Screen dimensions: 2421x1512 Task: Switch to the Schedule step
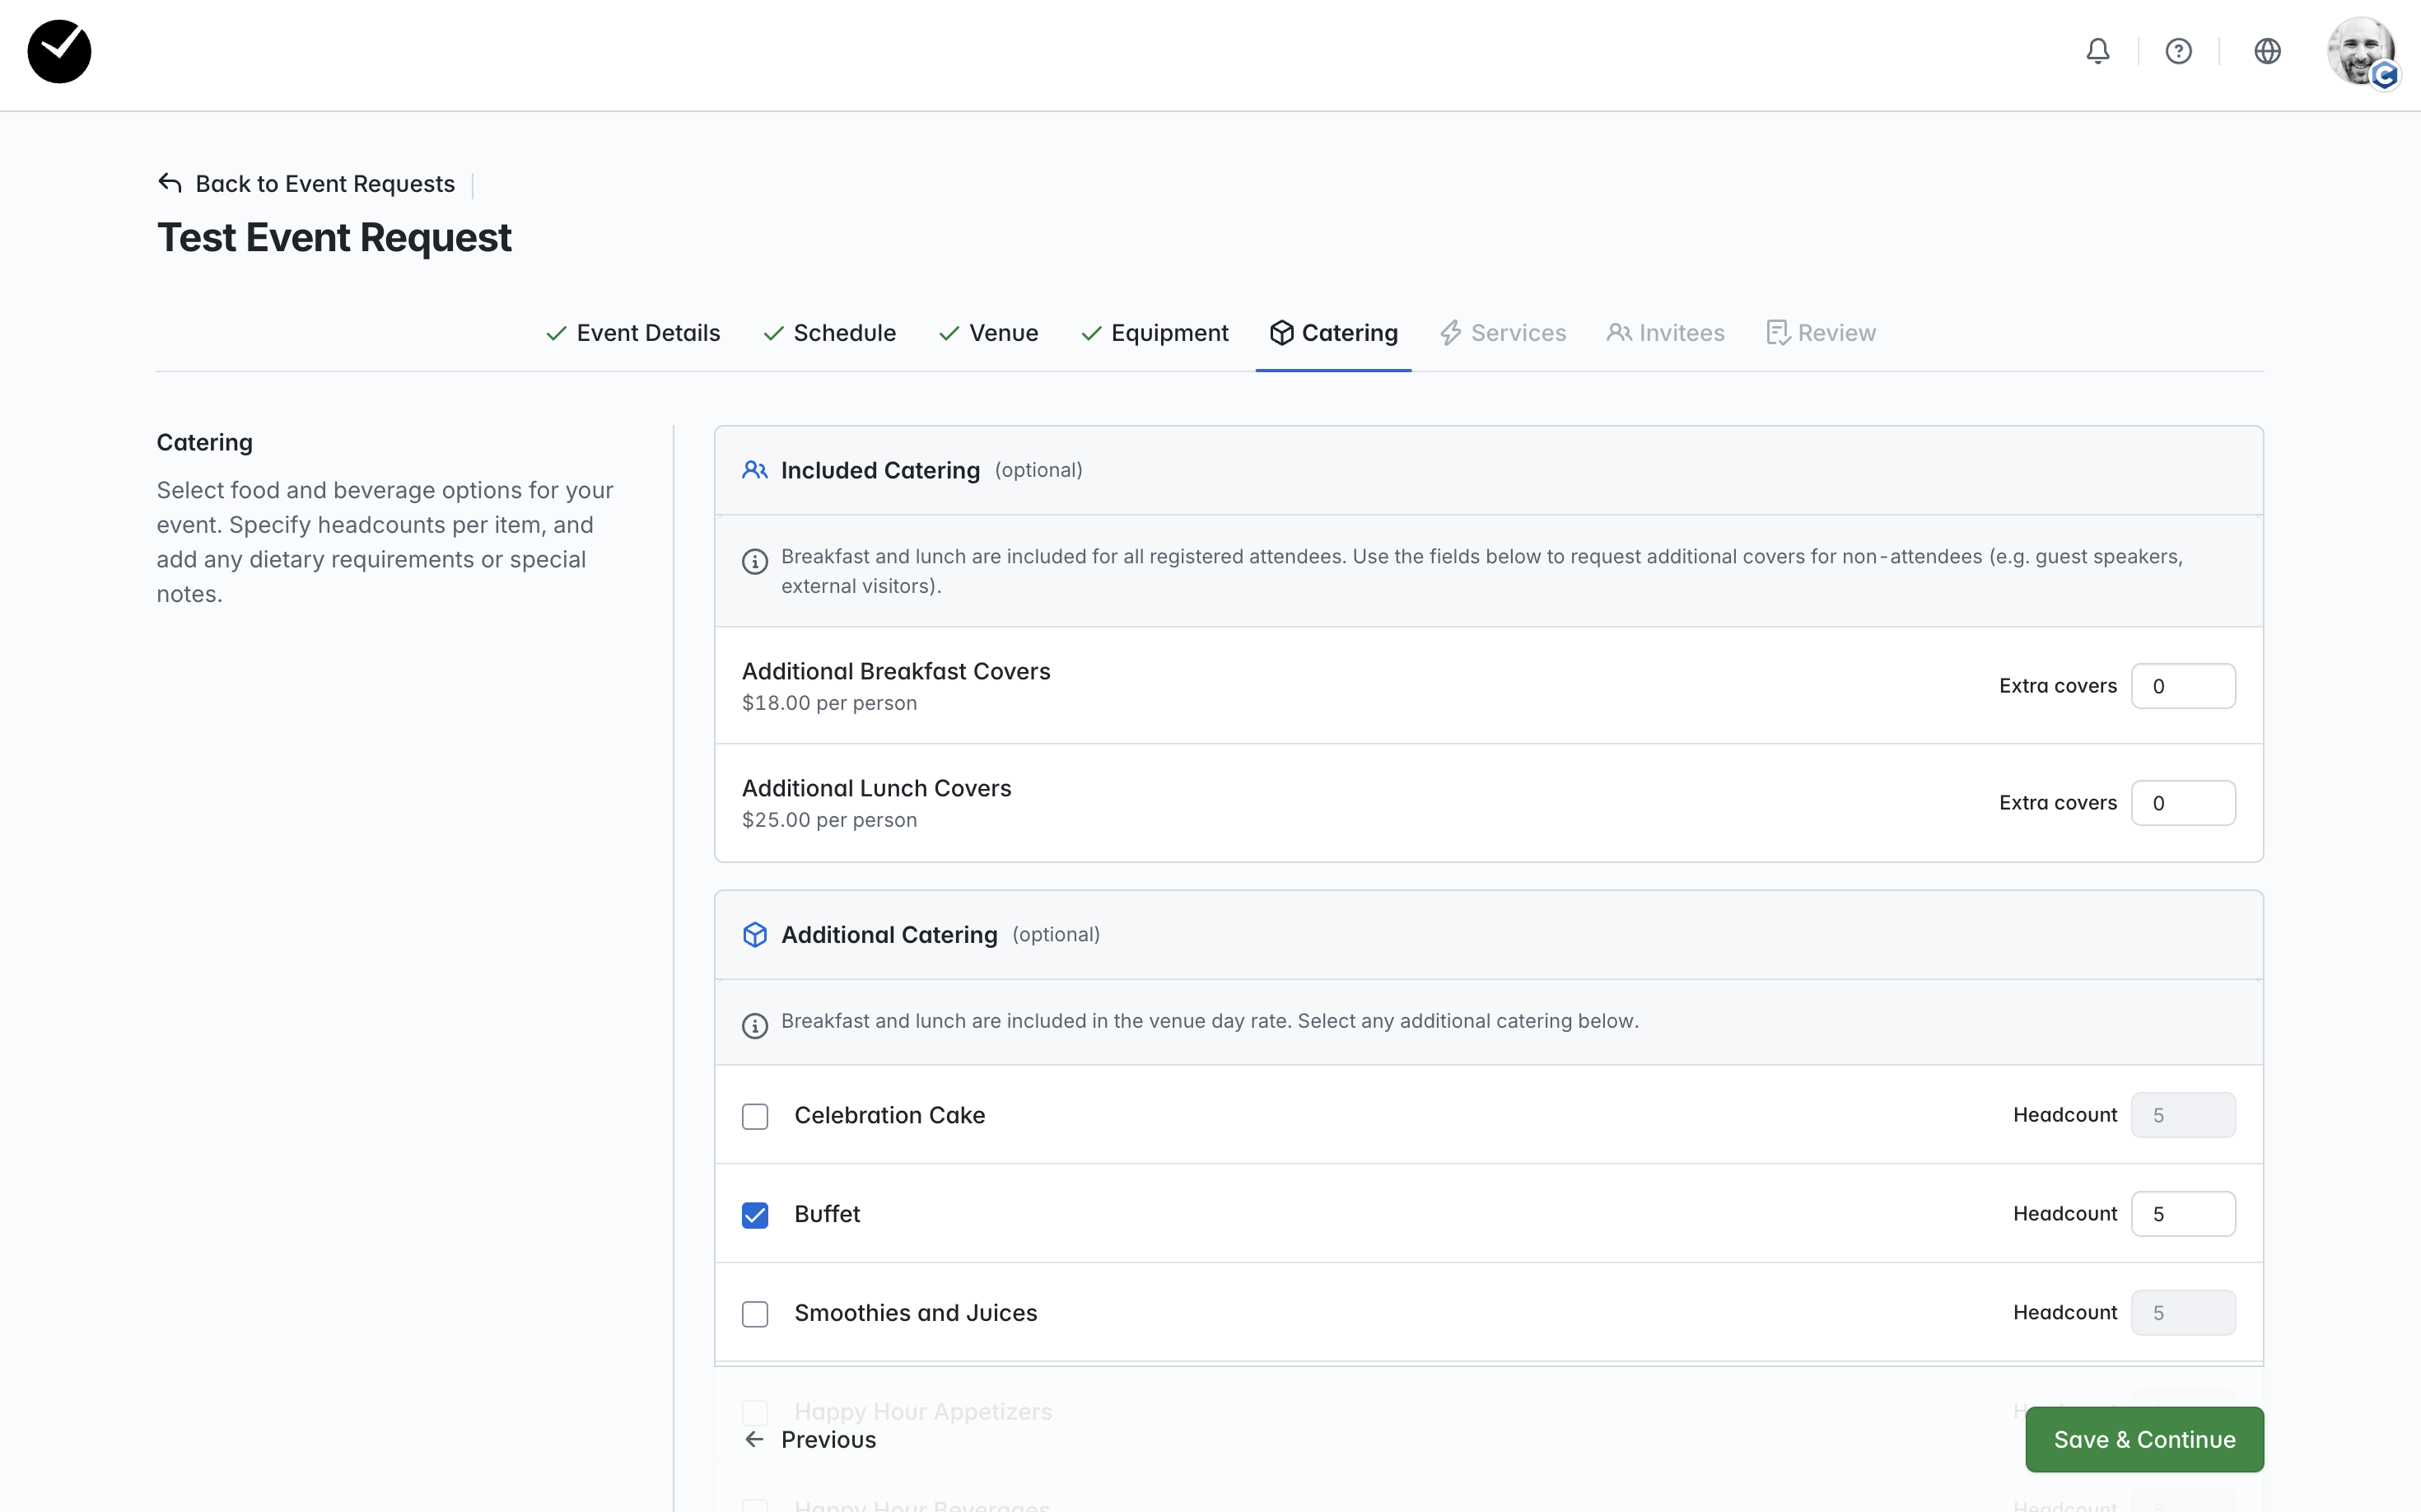(829, 333)
